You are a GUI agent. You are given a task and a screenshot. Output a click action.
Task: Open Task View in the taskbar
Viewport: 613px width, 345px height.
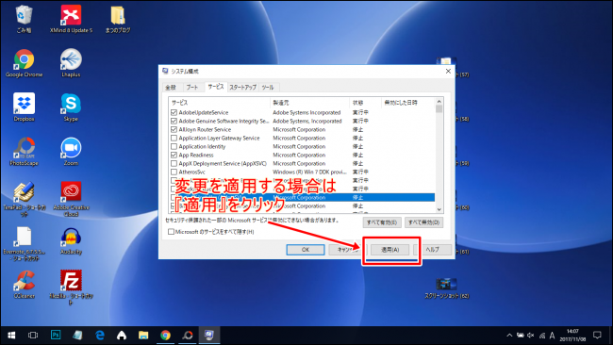point(33,336)
